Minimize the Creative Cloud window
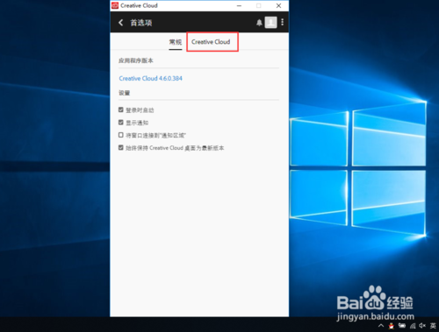 click(239, 5)
